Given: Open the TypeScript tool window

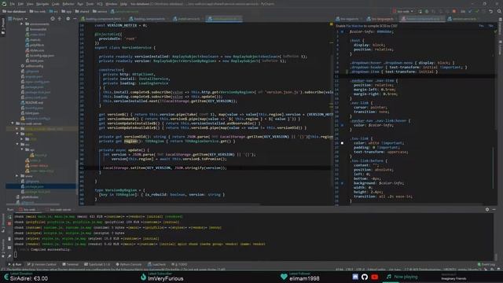Looking at the screenshot, I should 97,264.
